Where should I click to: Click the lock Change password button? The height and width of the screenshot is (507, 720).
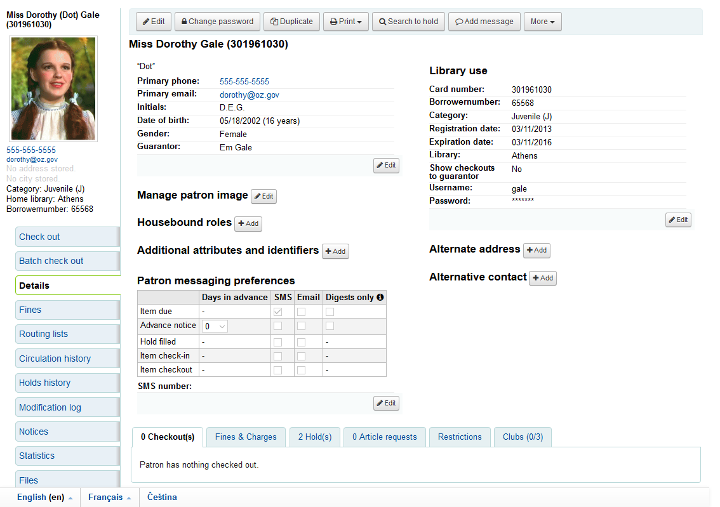[x=217, y=22]
